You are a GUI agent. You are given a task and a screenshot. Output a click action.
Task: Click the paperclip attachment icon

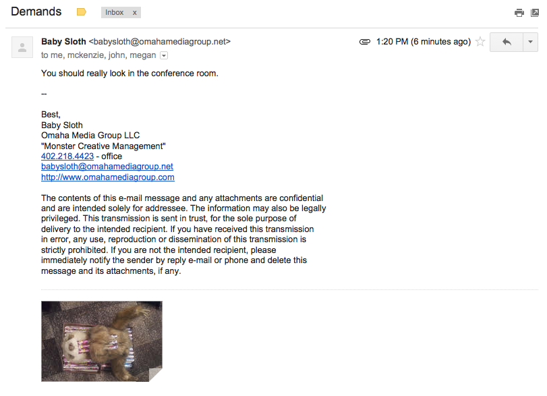pos(364,42)
